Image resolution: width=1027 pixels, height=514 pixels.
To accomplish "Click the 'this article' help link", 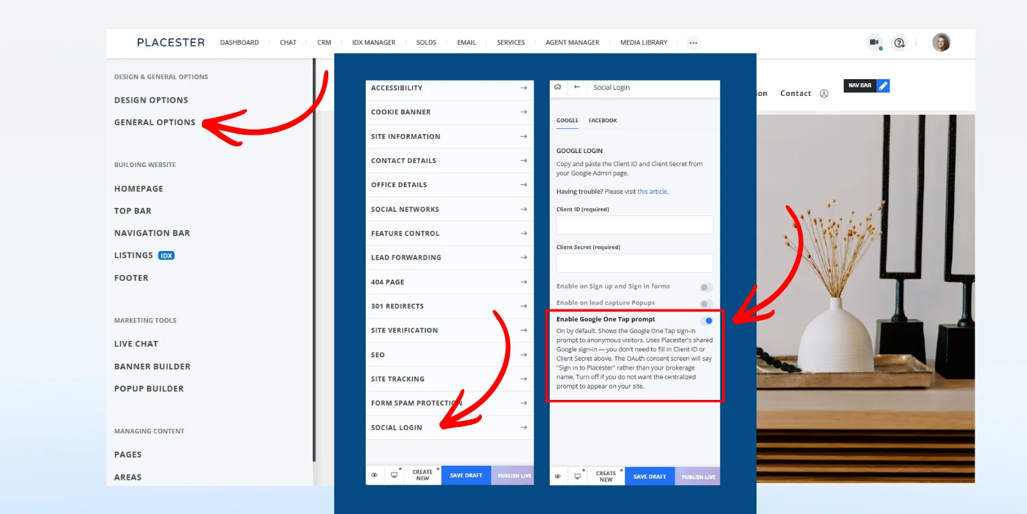I will (652, 192).
